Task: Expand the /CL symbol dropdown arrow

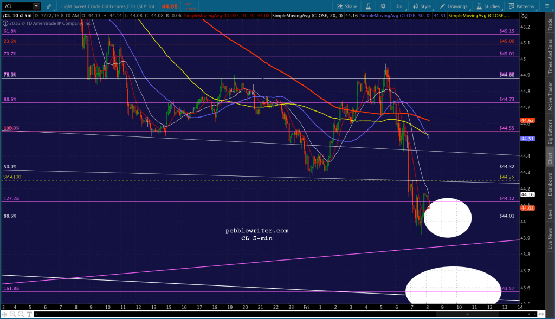Action: [x=36, y=6]
